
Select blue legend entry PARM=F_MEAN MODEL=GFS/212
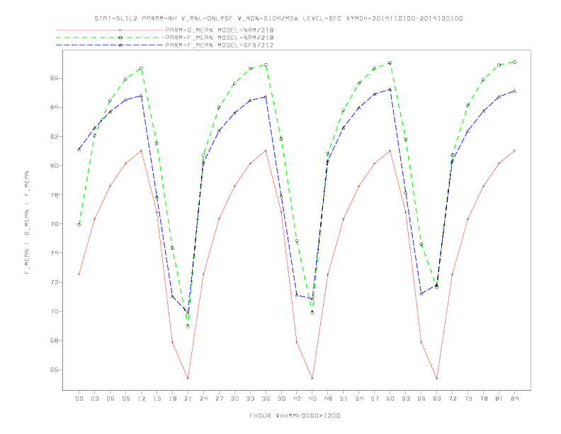[220, 45]
